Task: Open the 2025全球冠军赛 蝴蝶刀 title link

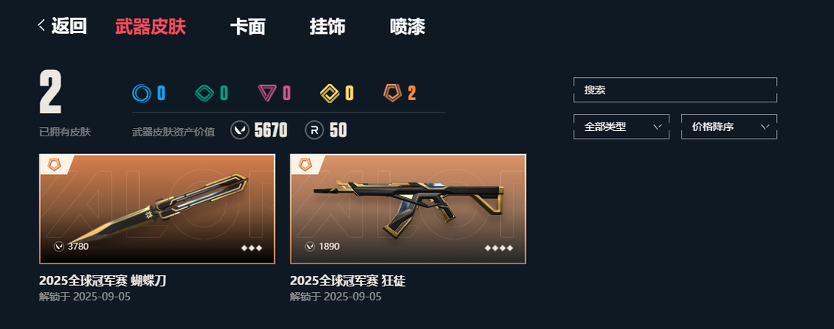Action: pos(103,280)
